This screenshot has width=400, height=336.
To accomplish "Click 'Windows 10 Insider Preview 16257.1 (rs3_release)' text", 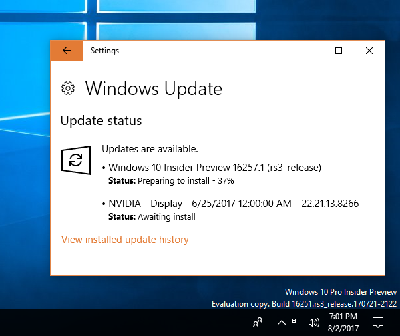I will (x=214, y=168).
